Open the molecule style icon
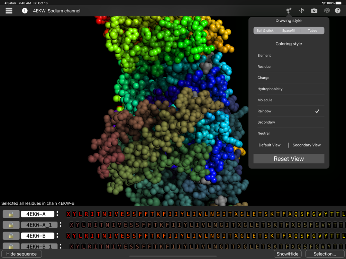The width and height of the screenshot is (346, 259). tap(289, 11)
